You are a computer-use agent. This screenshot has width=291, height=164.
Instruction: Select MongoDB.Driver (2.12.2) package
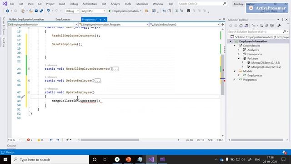266,67
